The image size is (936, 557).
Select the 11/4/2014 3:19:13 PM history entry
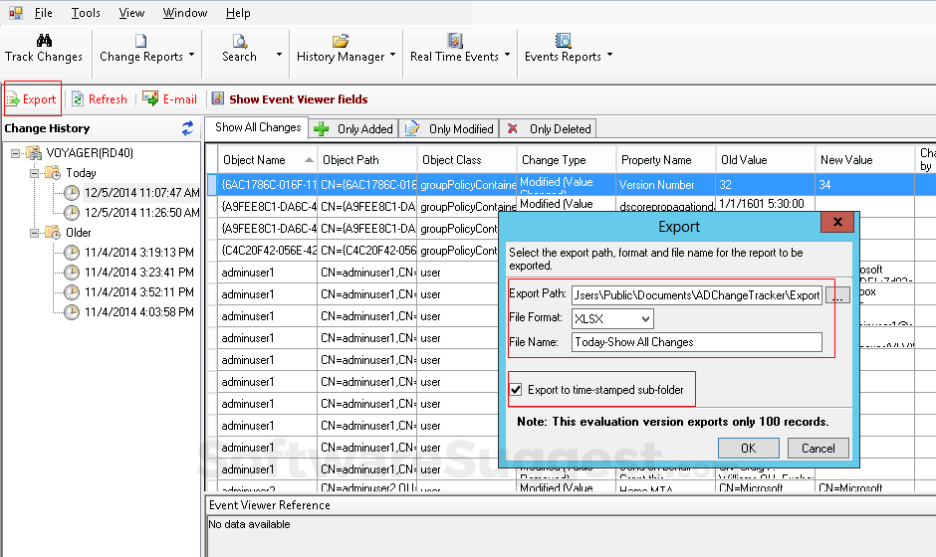pyautogui.click(x=138, y=253)
